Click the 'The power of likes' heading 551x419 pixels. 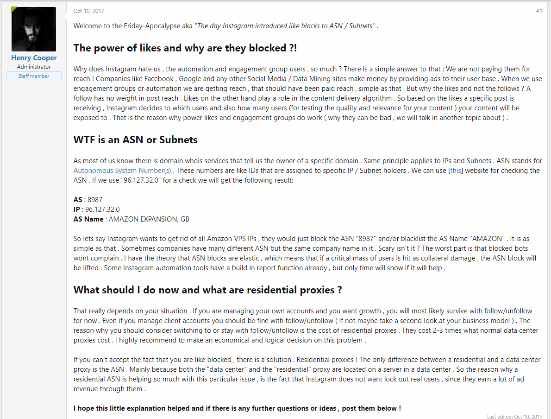coord(185,48)
